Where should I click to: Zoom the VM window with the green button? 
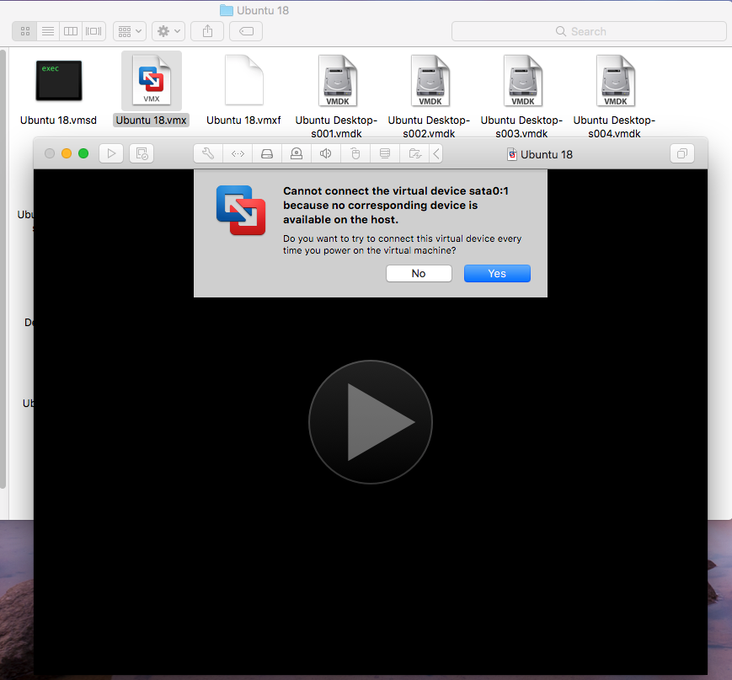coord(83,153)
